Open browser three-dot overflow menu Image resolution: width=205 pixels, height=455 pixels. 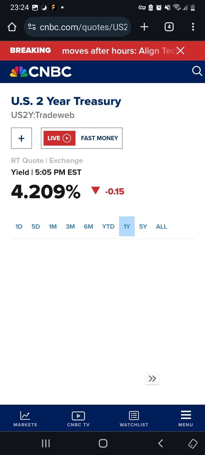pyautogui.click(x=193, y=27)
